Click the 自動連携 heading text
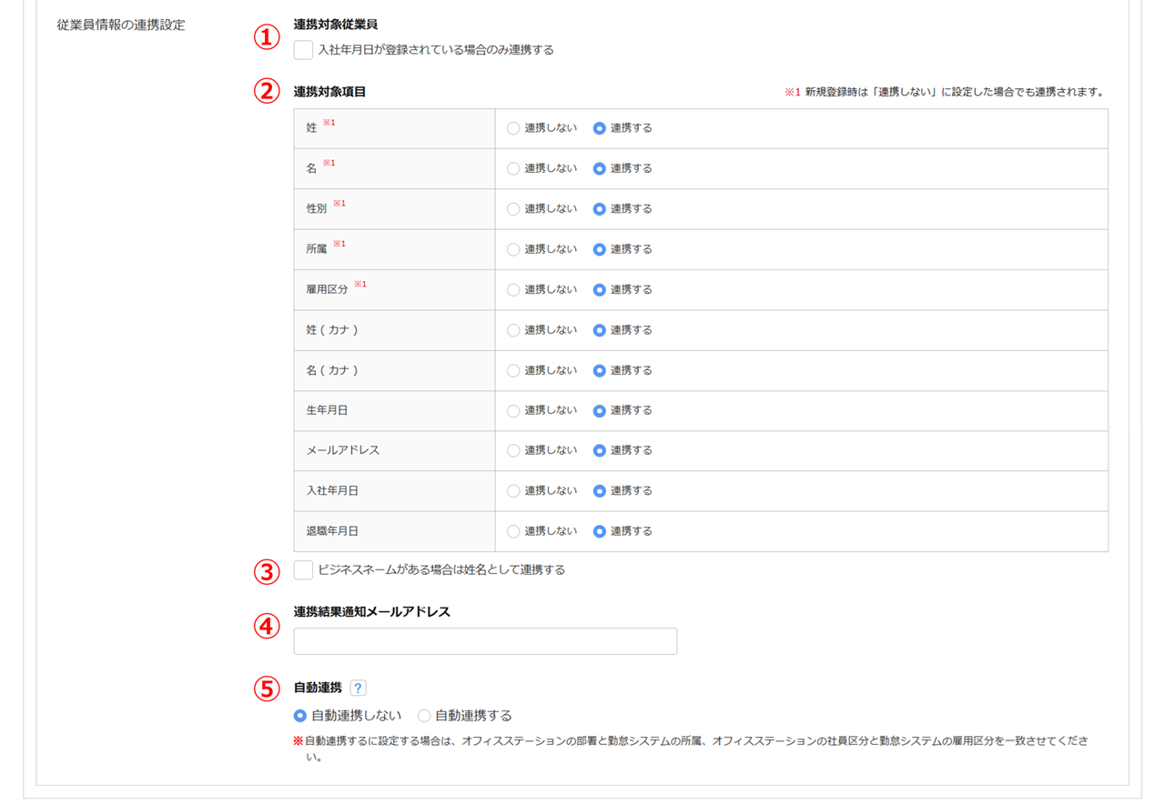Viewport: 1165px width, 805px height. click(318, 688)
